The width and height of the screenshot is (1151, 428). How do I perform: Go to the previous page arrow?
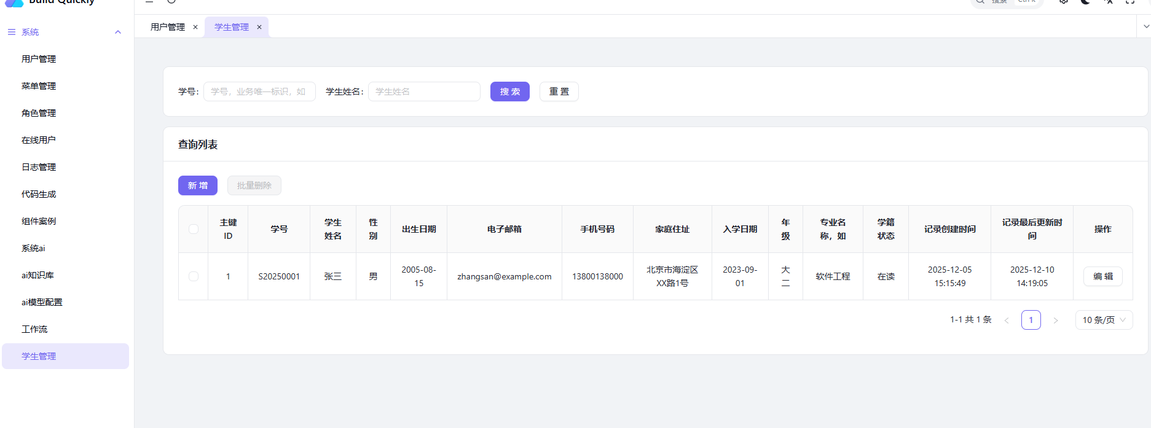[1007, 321]
